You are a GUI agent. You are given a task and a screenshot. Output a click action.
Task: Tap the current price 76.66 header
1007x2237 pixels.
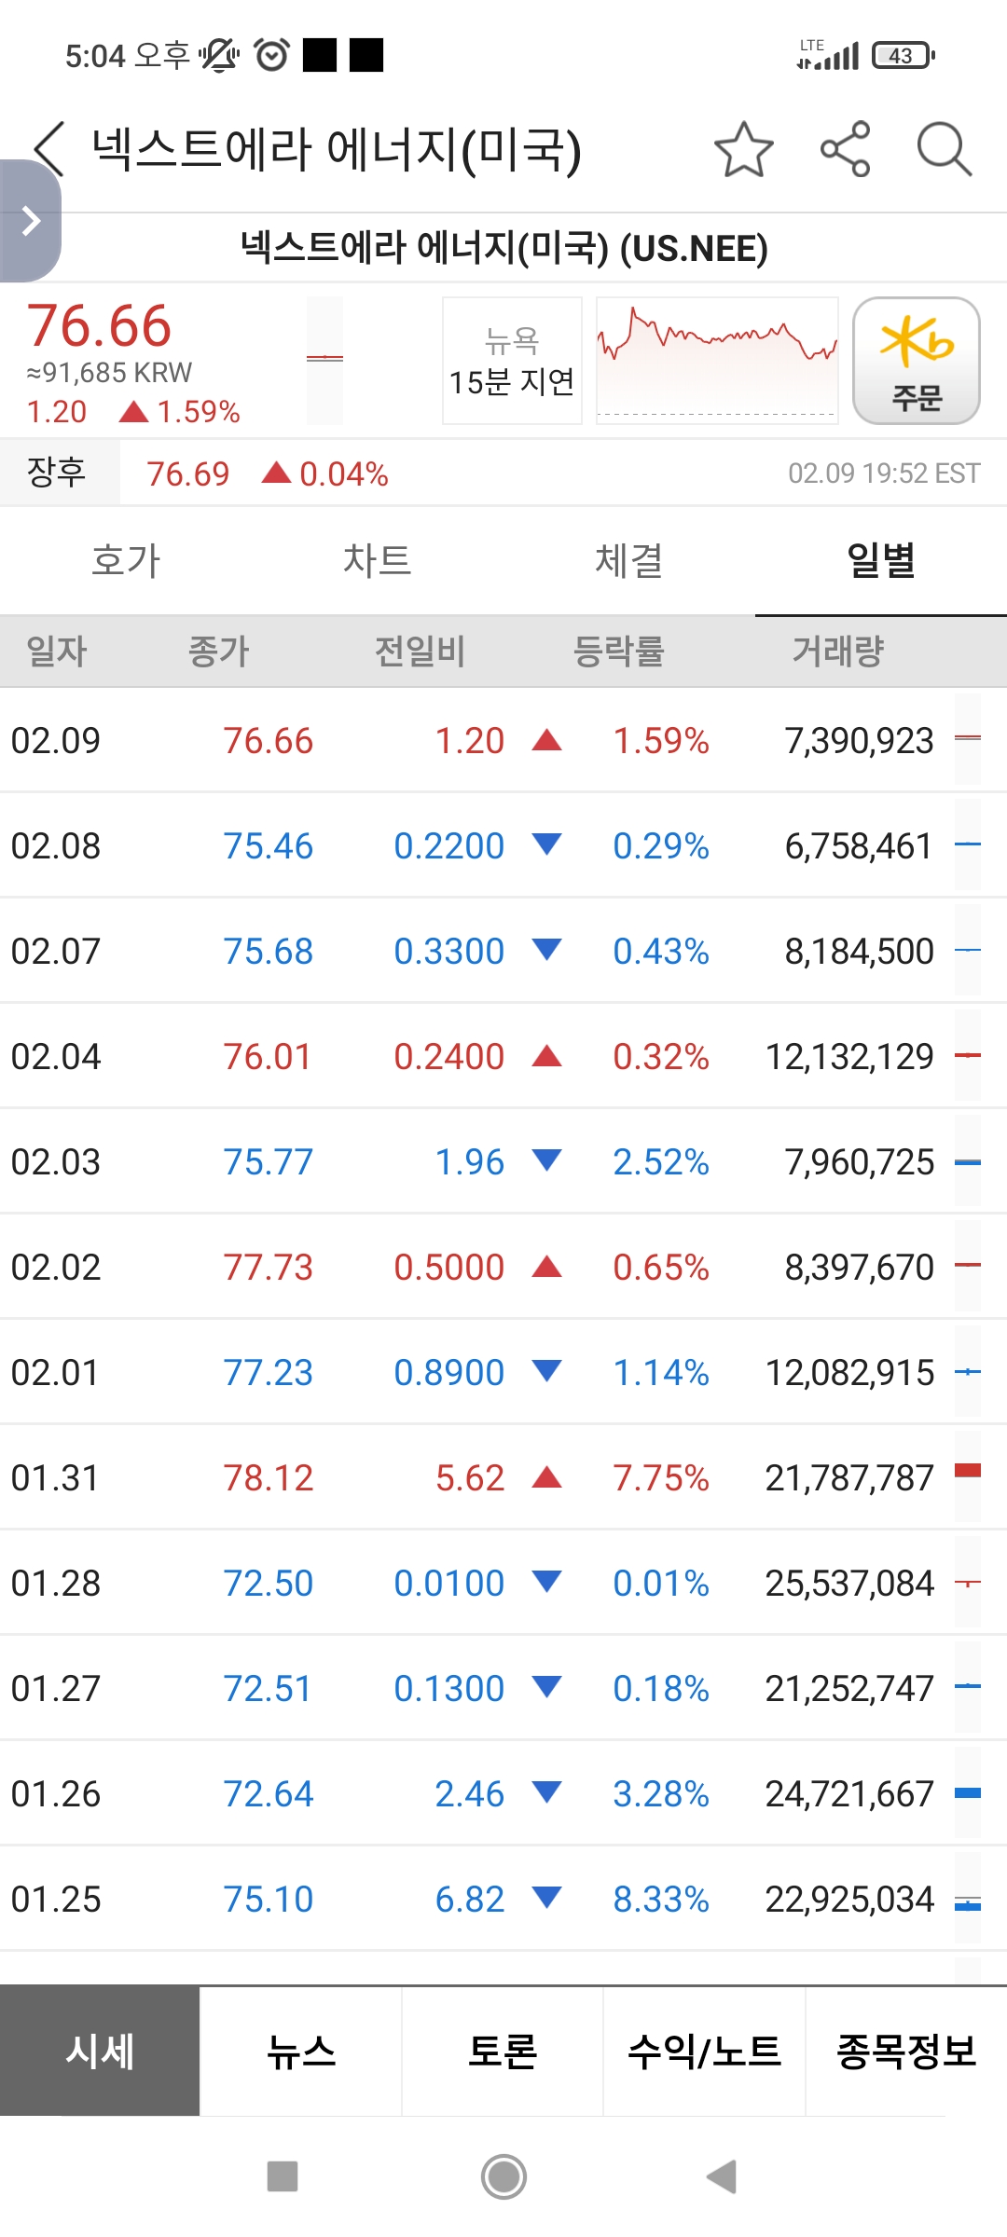coord(99,326)
